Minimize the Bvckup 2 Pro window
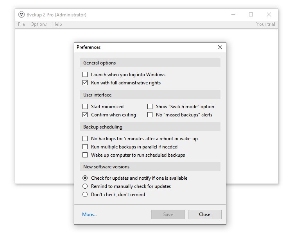 tap(233, 15)
